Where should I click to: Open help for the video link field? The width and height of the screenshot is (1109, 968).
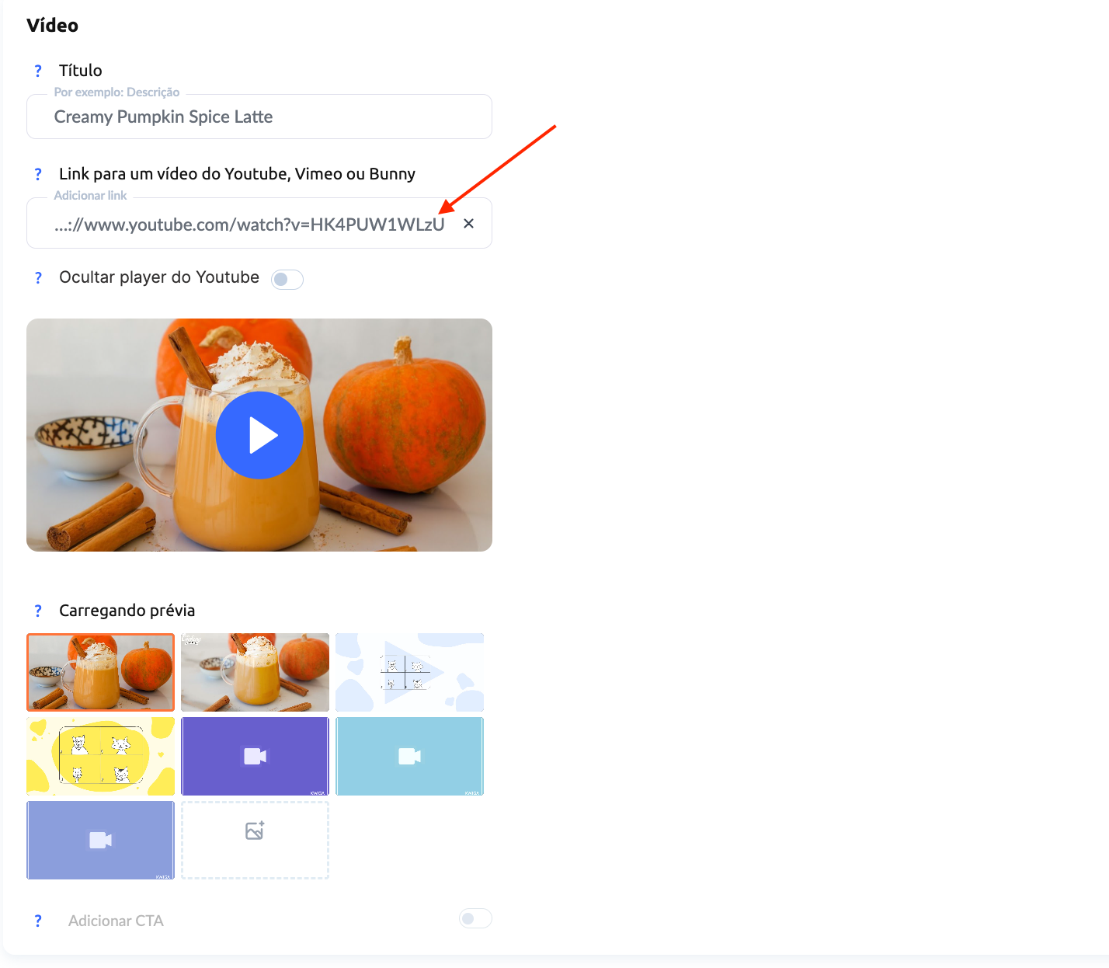coord(38,174)
